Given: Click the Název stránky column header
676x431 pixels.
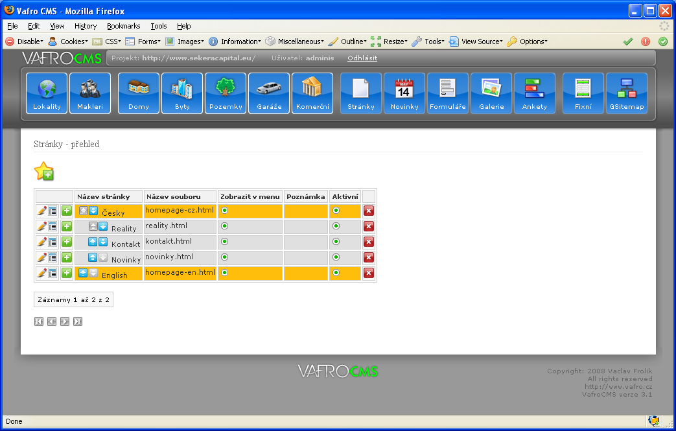Looking at the screenshot, I should (108, 196).
